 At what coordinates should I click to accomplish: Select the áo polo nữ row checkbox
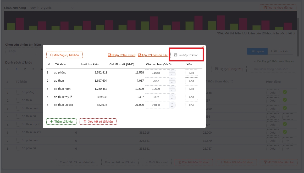click(x=18, y=148)
